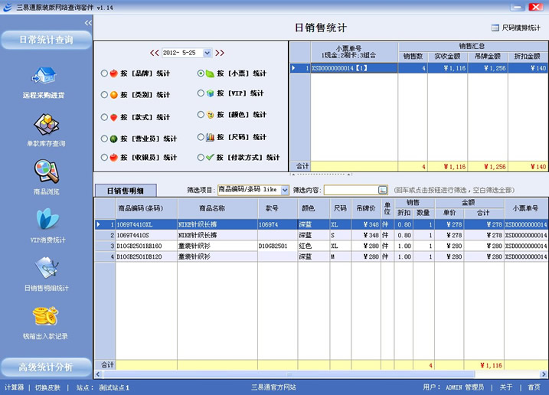The image size is (549, 395).
Task: Click the cube icon for VIP statistics
Action: pos(210,93)
